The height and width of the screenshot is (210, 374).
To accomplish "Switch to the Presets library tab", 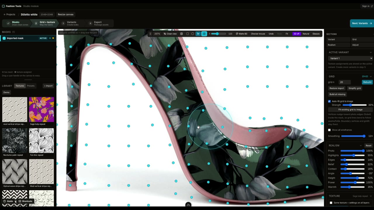I will coord(31,86).
